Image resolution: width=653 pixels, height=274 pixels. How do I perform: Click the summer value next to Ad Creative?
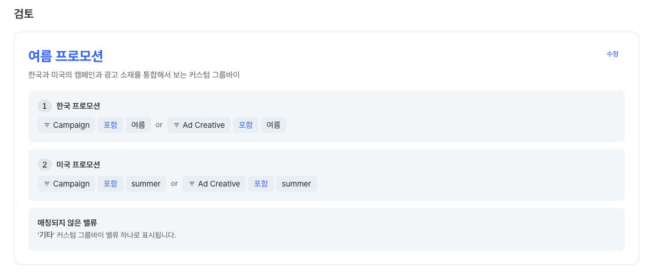coord(297,184)
